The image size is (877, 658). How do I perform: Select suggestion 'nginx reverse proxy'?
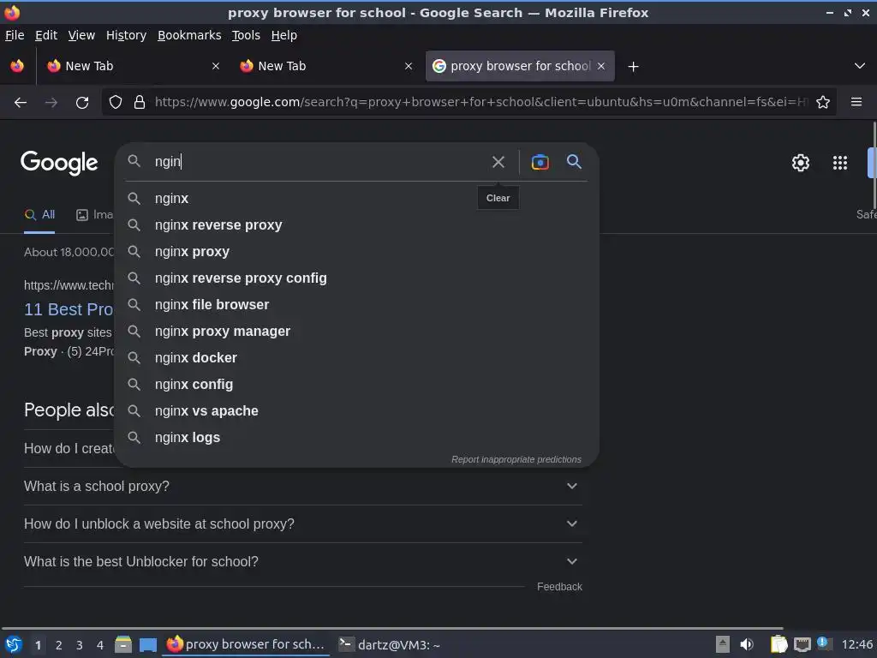356,225
